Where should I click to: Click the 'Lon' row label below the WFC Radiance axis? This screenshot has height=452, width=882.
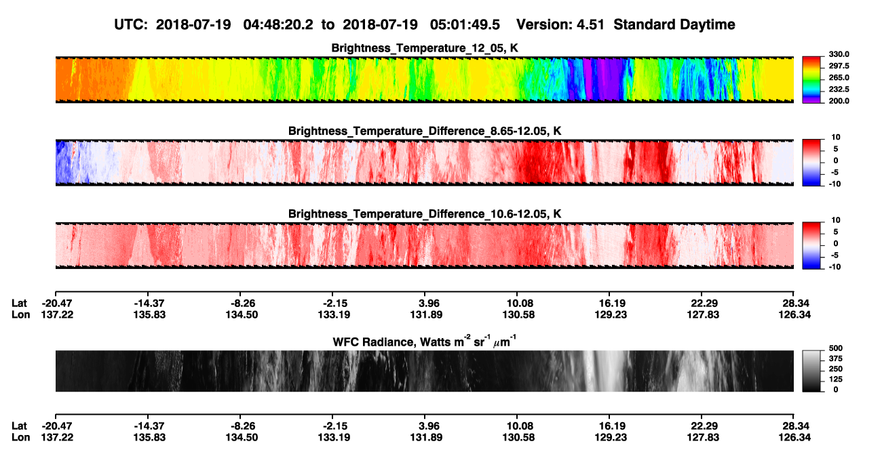[20, 436]
